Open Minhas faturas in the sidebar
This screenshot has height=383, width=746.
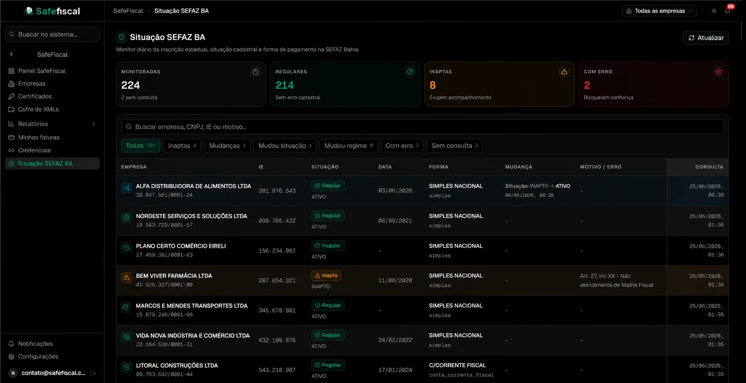(52, 138)
